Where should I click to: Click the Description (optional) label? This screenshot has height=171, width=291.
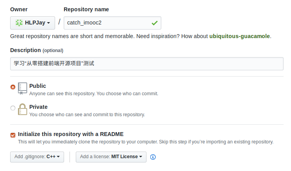coord(37,51)
